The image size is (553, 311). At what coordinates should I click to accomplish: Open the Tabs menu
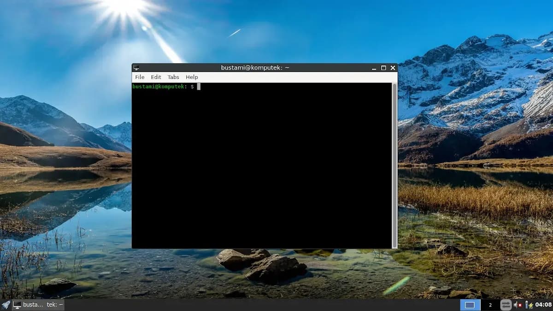point(173,77)
